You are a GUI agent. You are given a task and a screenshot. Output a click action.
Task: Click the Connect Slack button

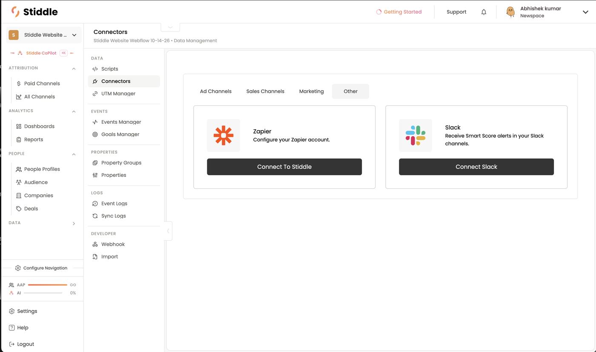(x=476, y=167)
